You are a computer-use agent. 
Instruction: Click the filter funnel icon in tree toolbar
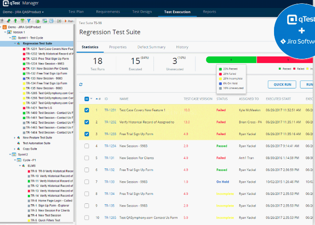pyautogui.click(x=28, y=21)
